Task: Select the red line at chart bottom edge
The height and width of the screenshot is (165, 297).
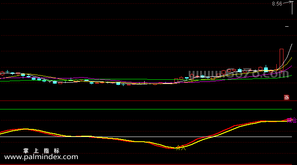Action: (146, 165)
